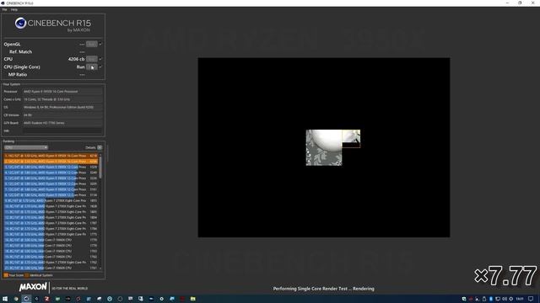
Task: Toggle the ranking Details button
Action: [100, 147]
